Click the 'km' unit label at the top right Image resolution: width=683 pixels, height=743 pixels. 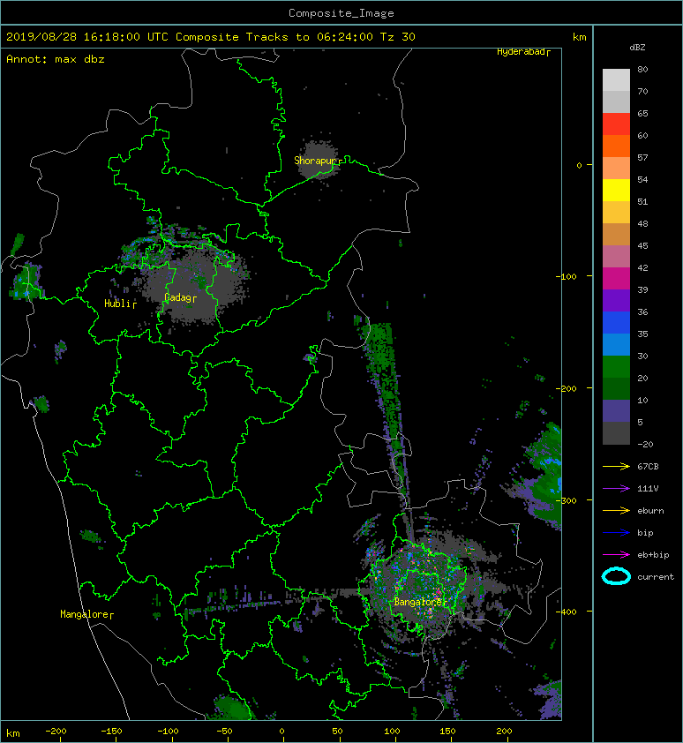pos(579,37)
